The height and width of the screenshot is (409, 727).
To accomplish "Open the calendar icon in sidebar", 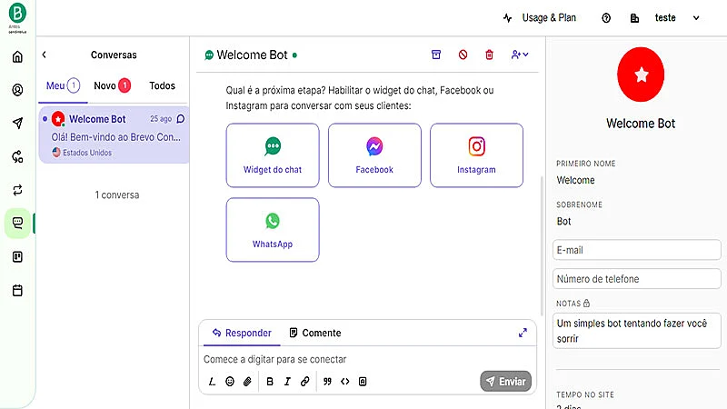I will (x=17, y=291).
